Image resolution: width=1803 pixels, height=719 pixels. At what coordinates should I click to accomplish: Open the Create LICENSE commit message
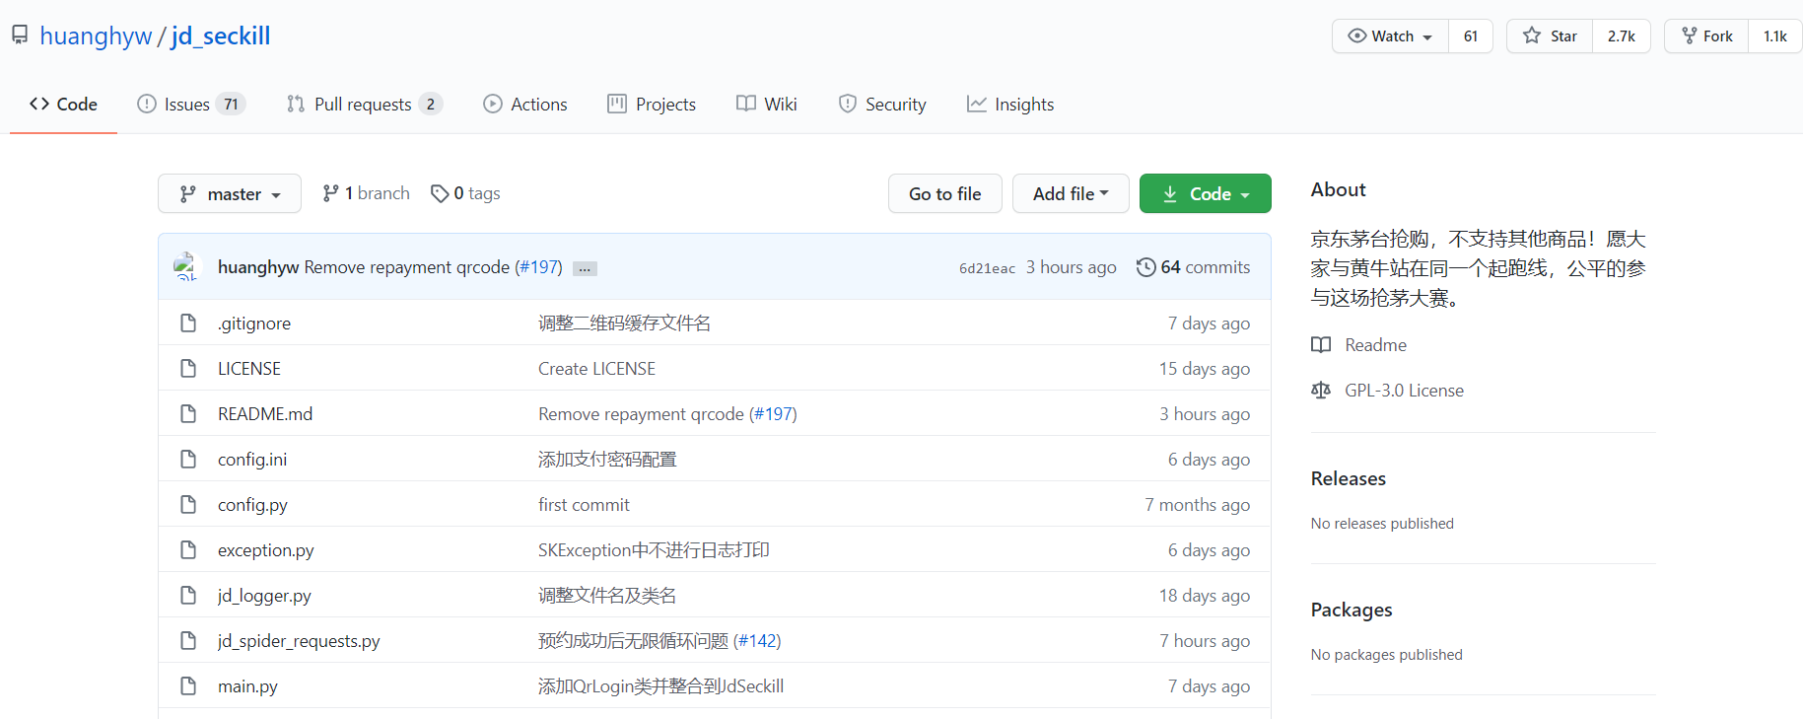pyautogui.click(x=596, y=369)
